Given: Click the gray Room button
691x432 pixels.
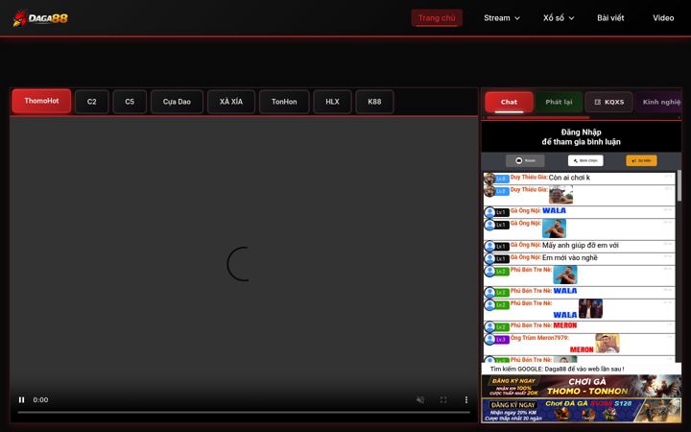Looking at the screenshot, I should pos(525,160).
